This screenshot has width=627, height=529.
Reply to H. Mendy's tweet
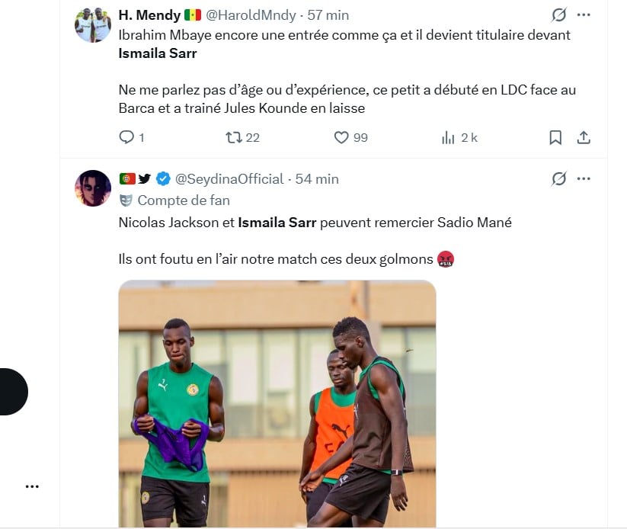126,137
